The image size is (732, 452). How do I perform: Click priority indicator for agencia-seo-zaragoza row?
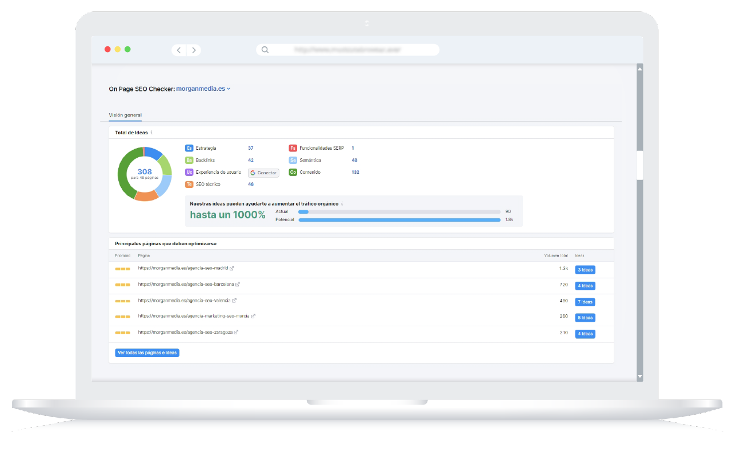pos(122,333)
